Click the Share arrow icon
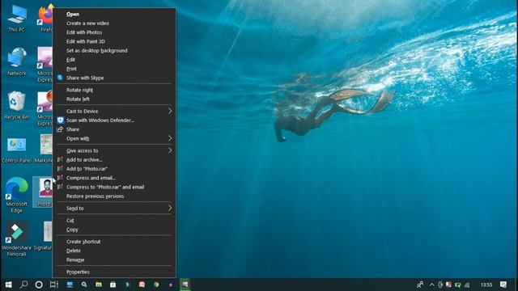This screenshot has height=291, width=518. [x=60, y=129]
